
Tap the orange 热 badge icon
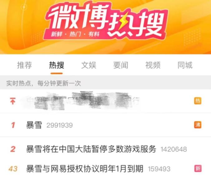coord(198,101)
